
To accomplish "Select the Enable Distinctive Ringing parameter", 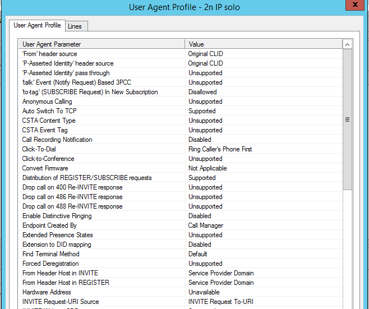I will [57, 216].
